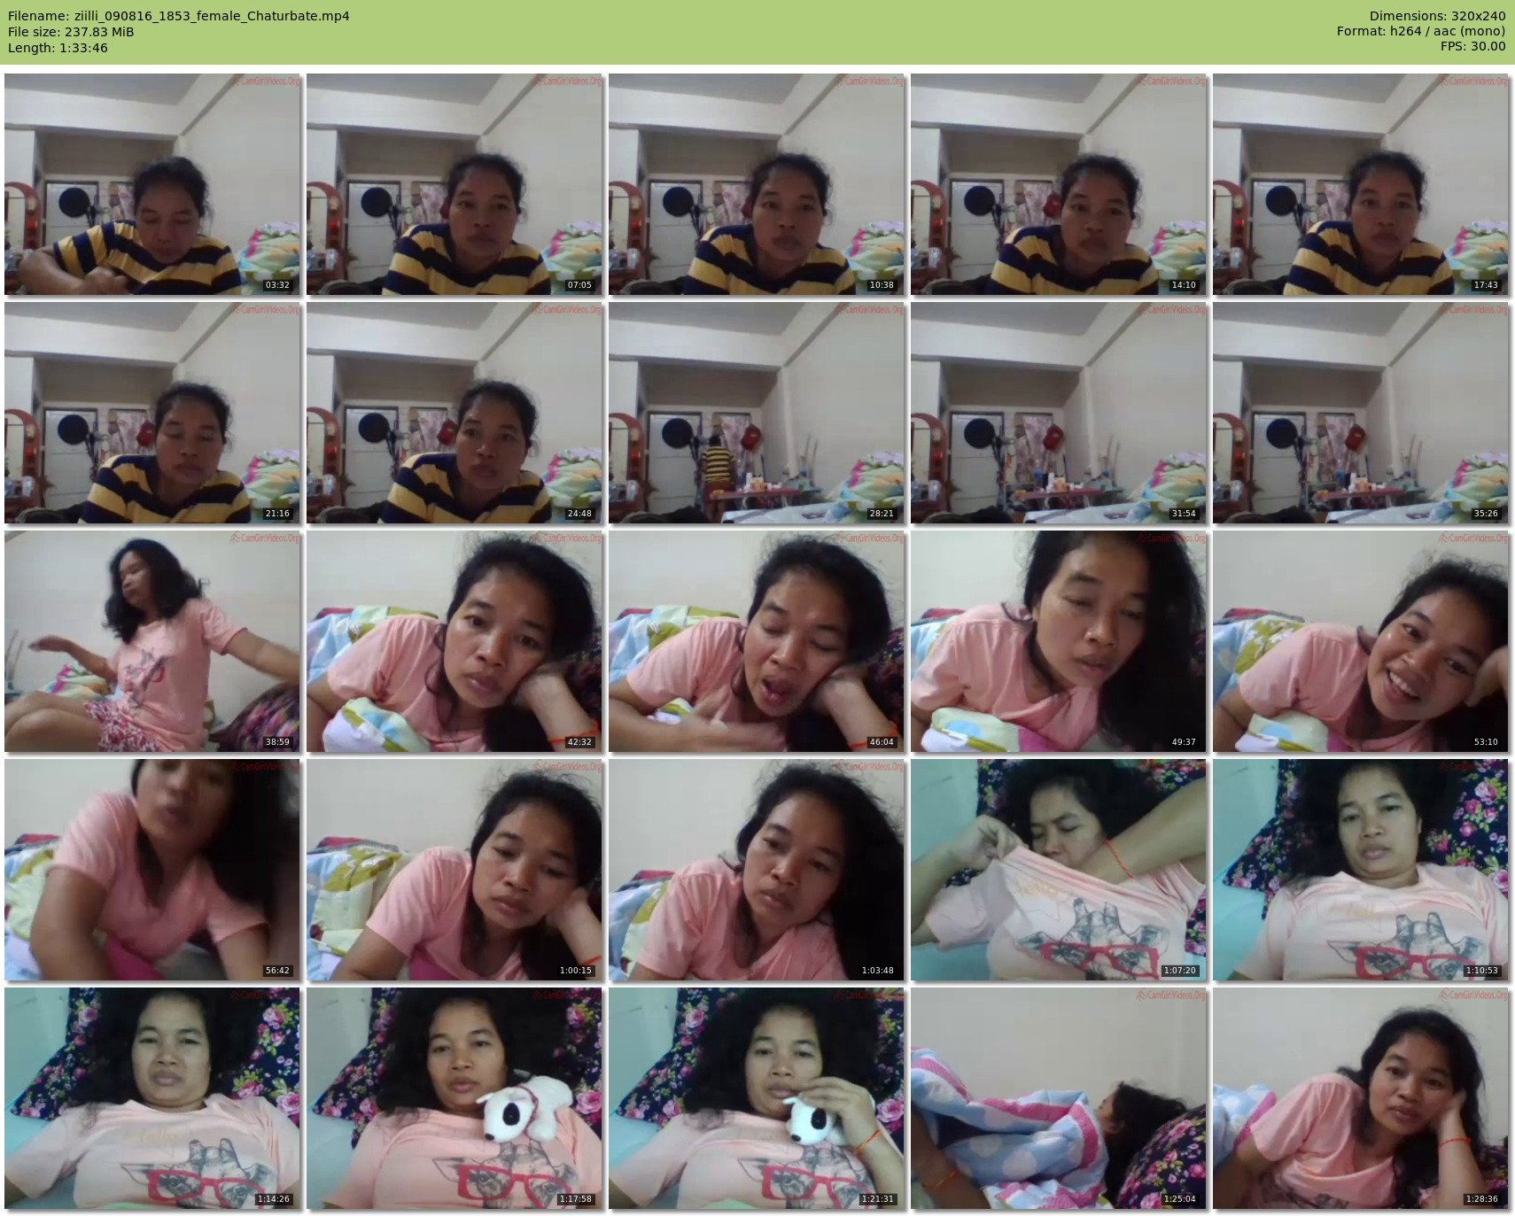Click the frame marked 42:32
Image resolution: width=1515 pixels, height=1216 pixels.
point(454,641)
